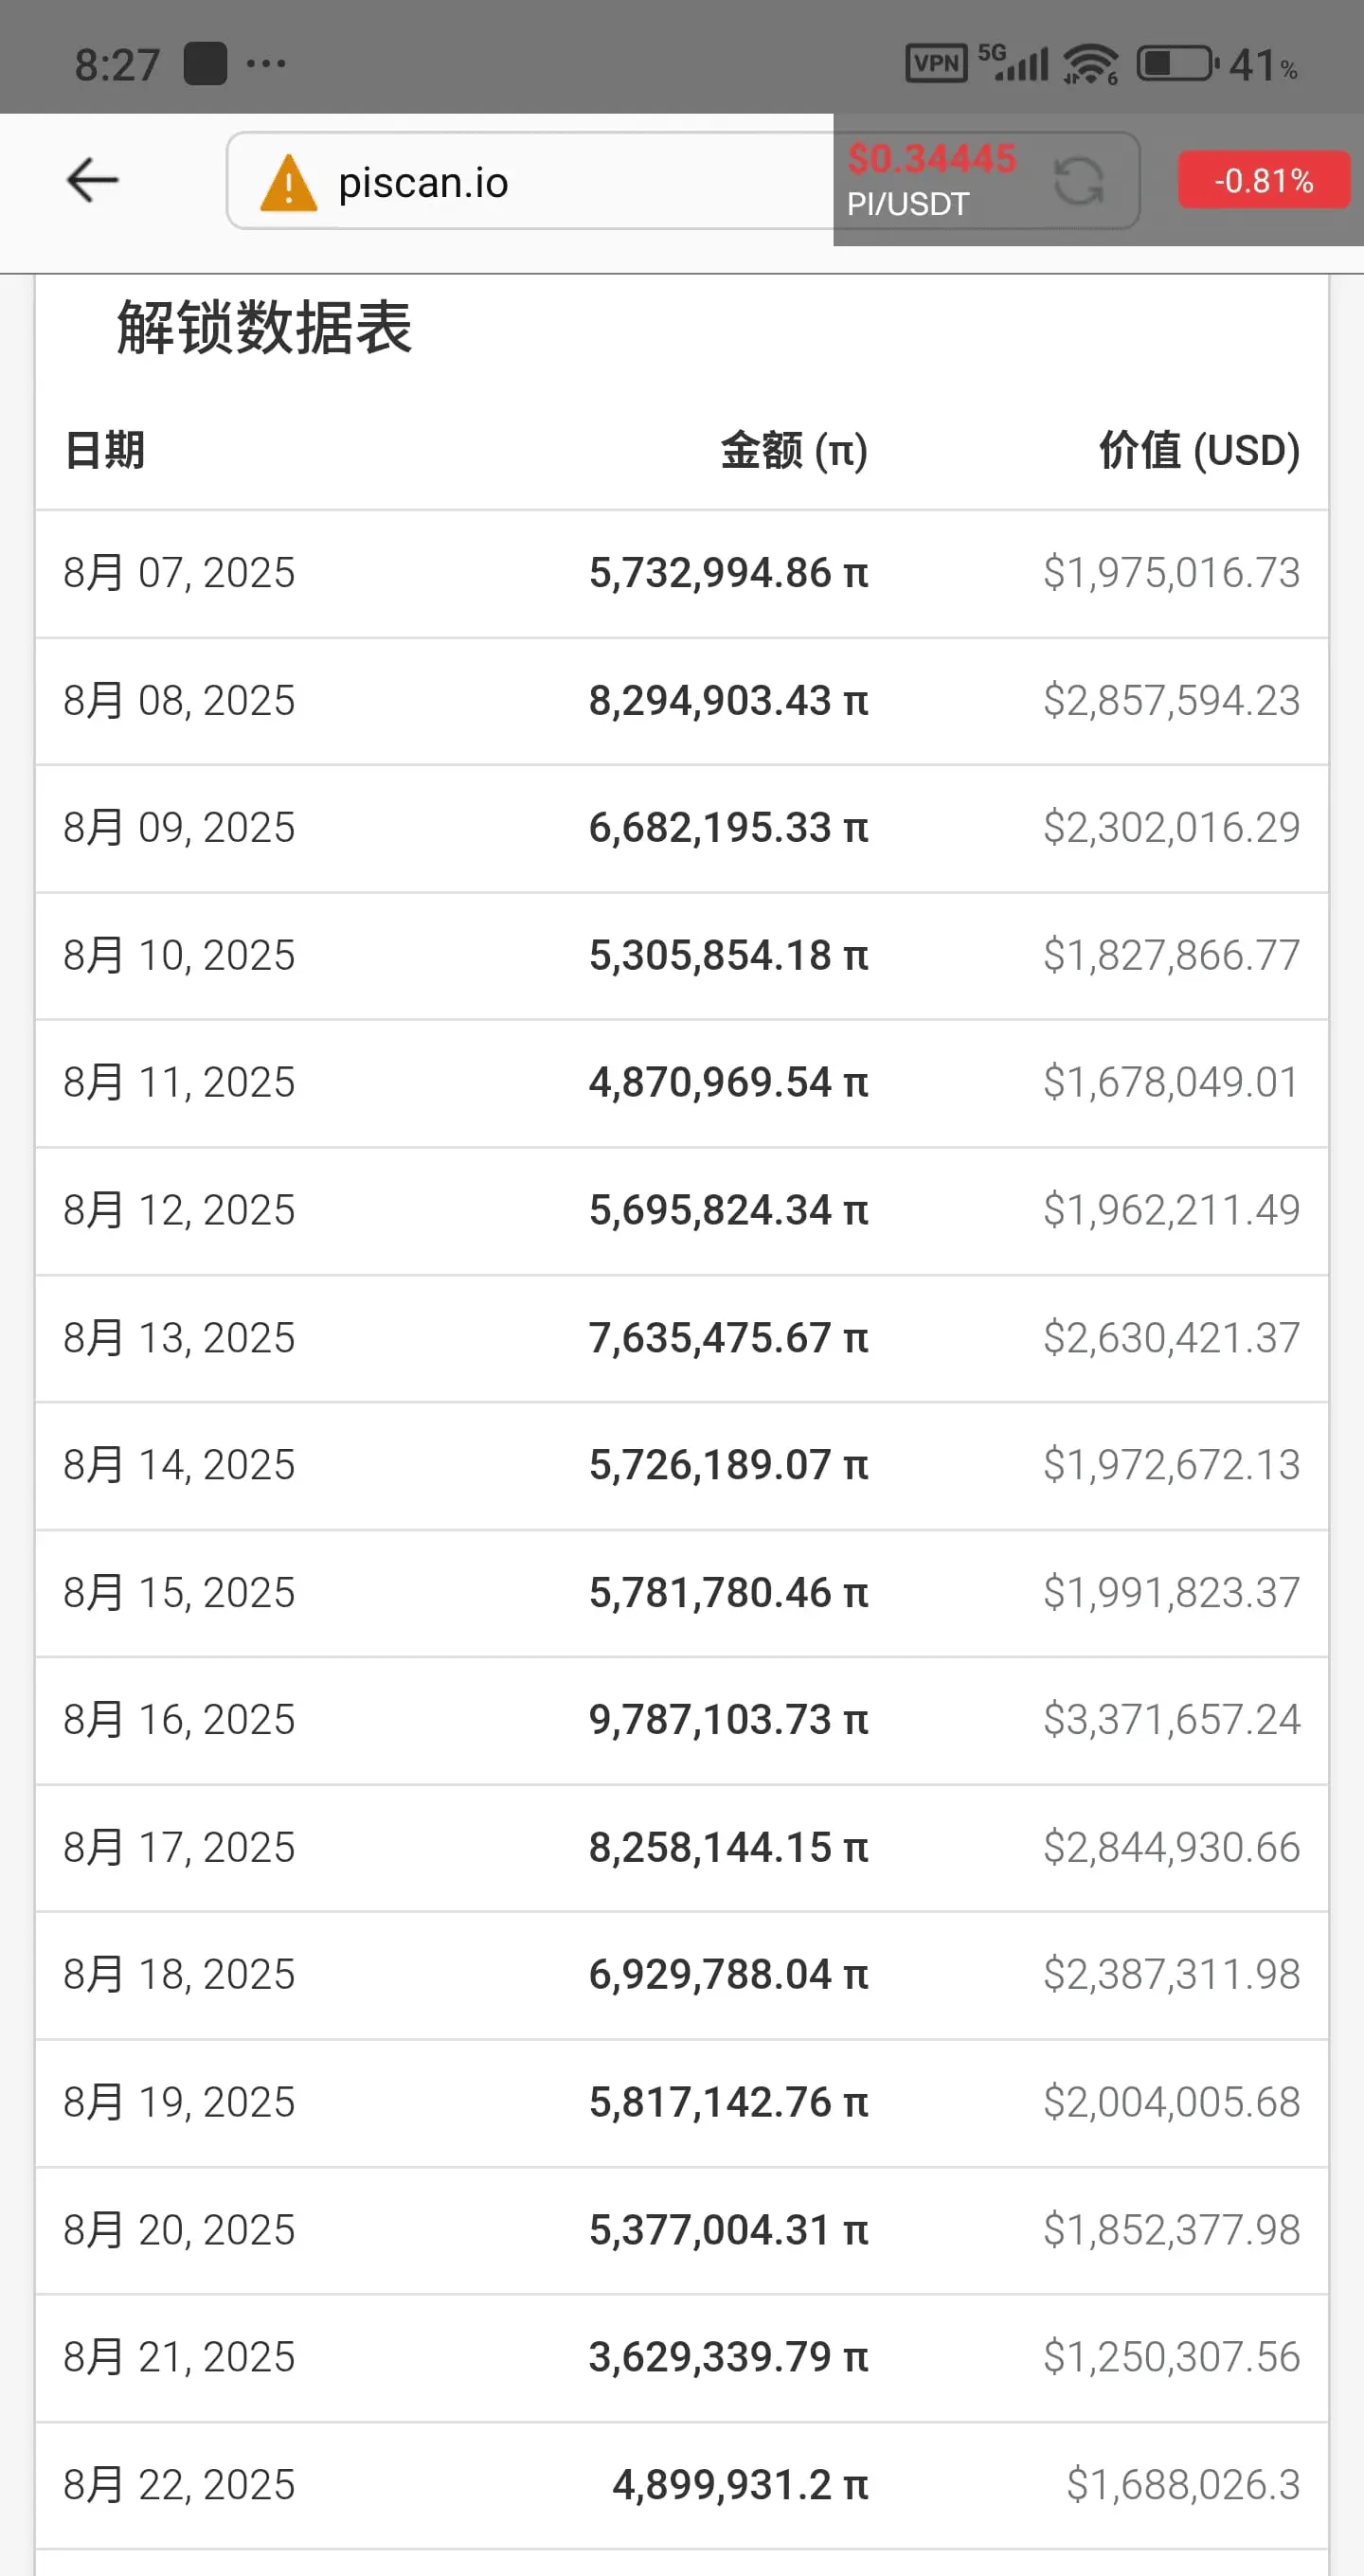Tap the back arrow icon

(92, 181)
